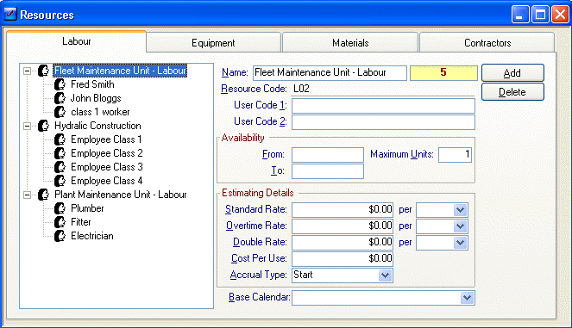
Task: Select Hydralic Construction in the tree
Action: (97, 126)
